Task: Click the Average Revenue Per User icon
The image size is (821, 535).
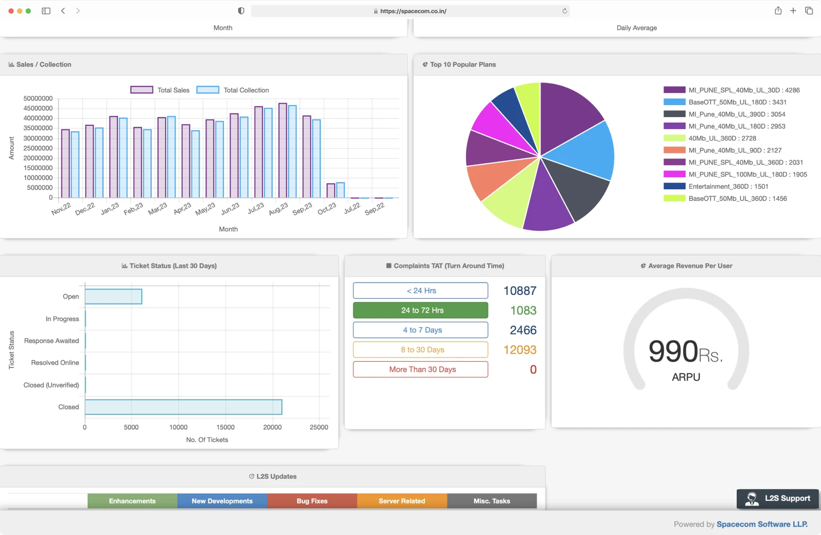Action: coord(643,266)
